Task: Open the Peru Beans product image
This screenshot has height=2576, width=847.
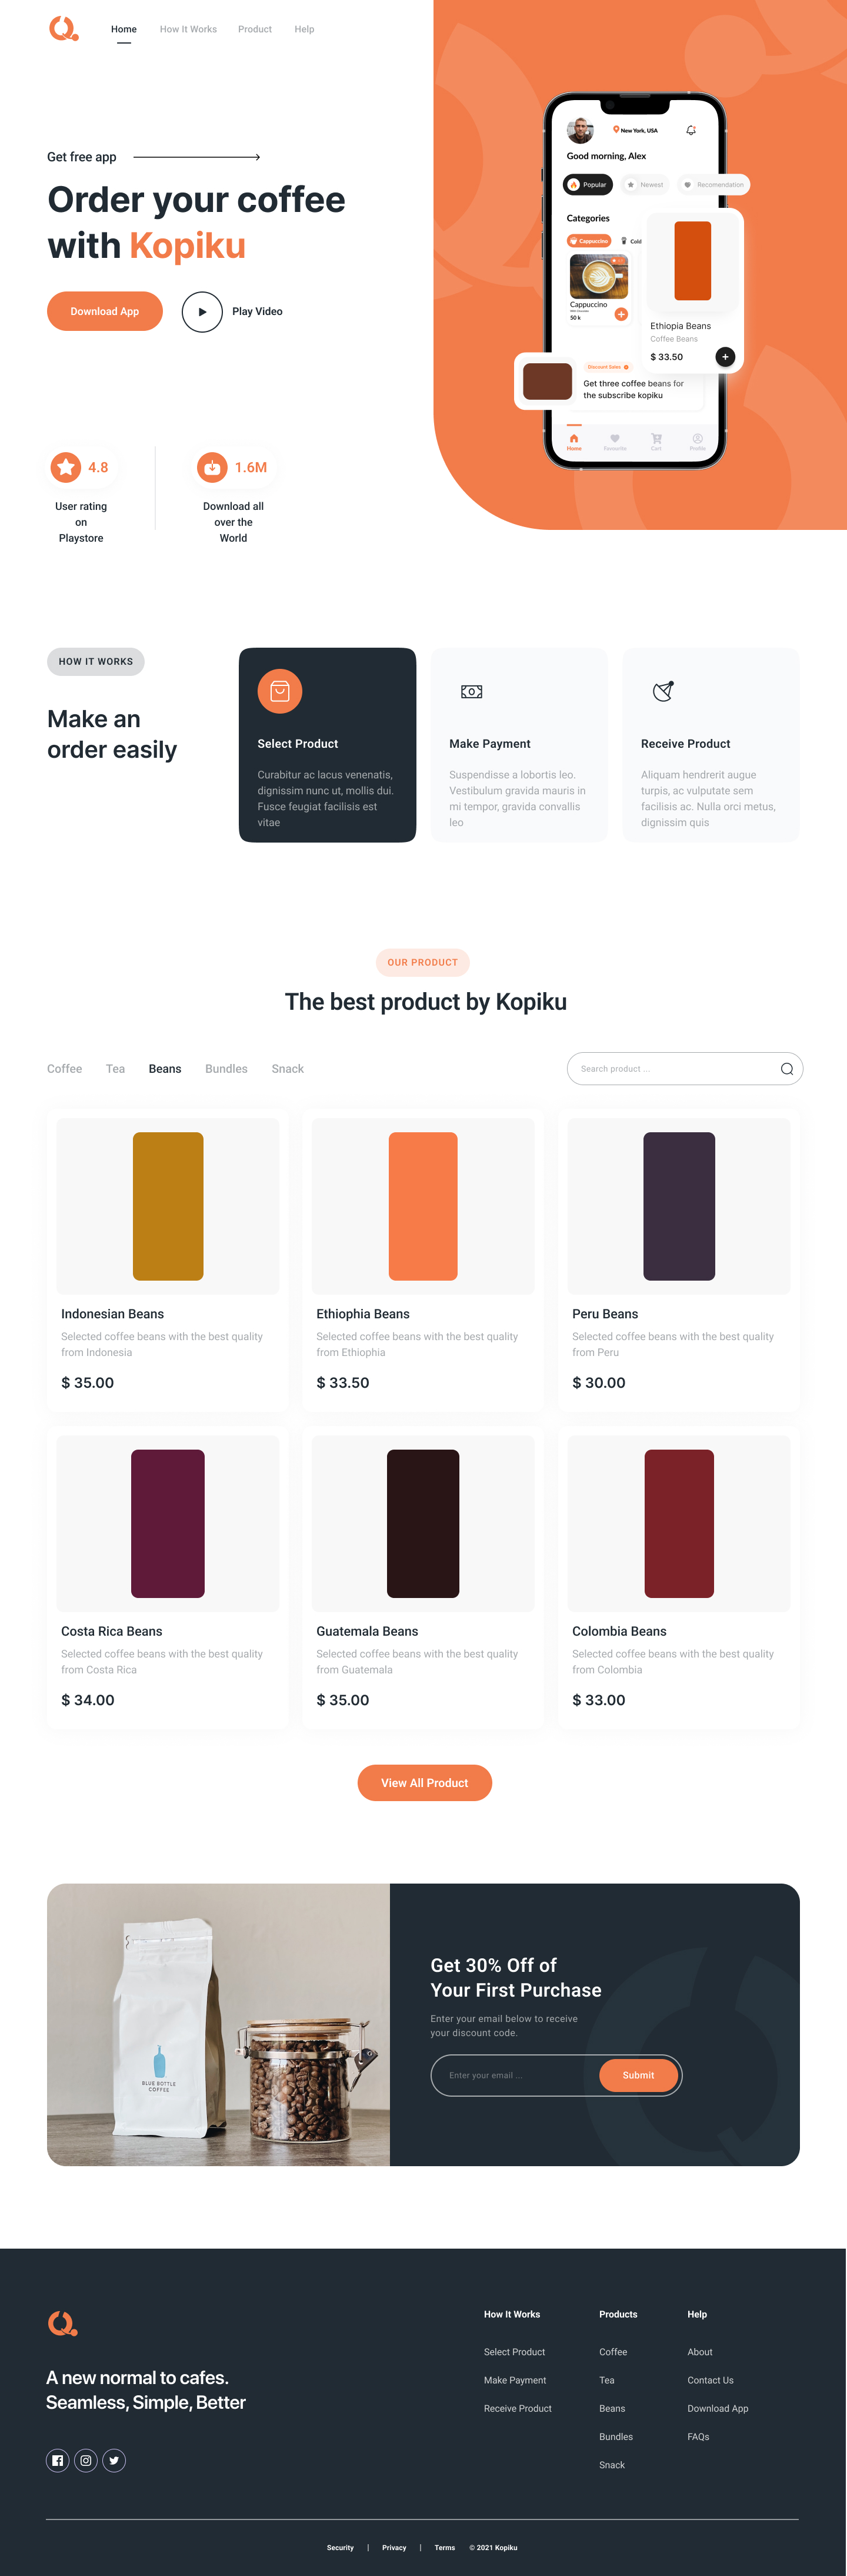Action: pyautogui.click(x=679, y=1206)
